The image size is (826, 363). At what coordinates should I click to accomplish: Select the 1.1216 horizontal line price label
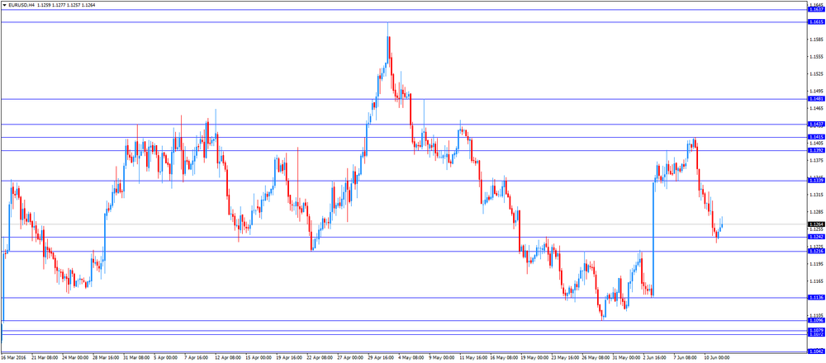[816, 252]
